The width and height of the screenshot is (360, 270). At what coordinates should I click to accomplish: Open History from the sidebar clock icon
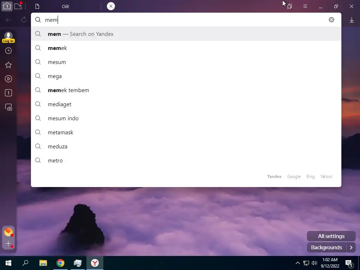[8, 51]
